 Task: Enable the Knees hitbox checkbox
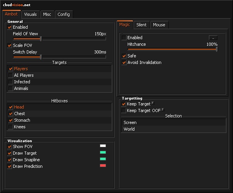tap(11, 127)
